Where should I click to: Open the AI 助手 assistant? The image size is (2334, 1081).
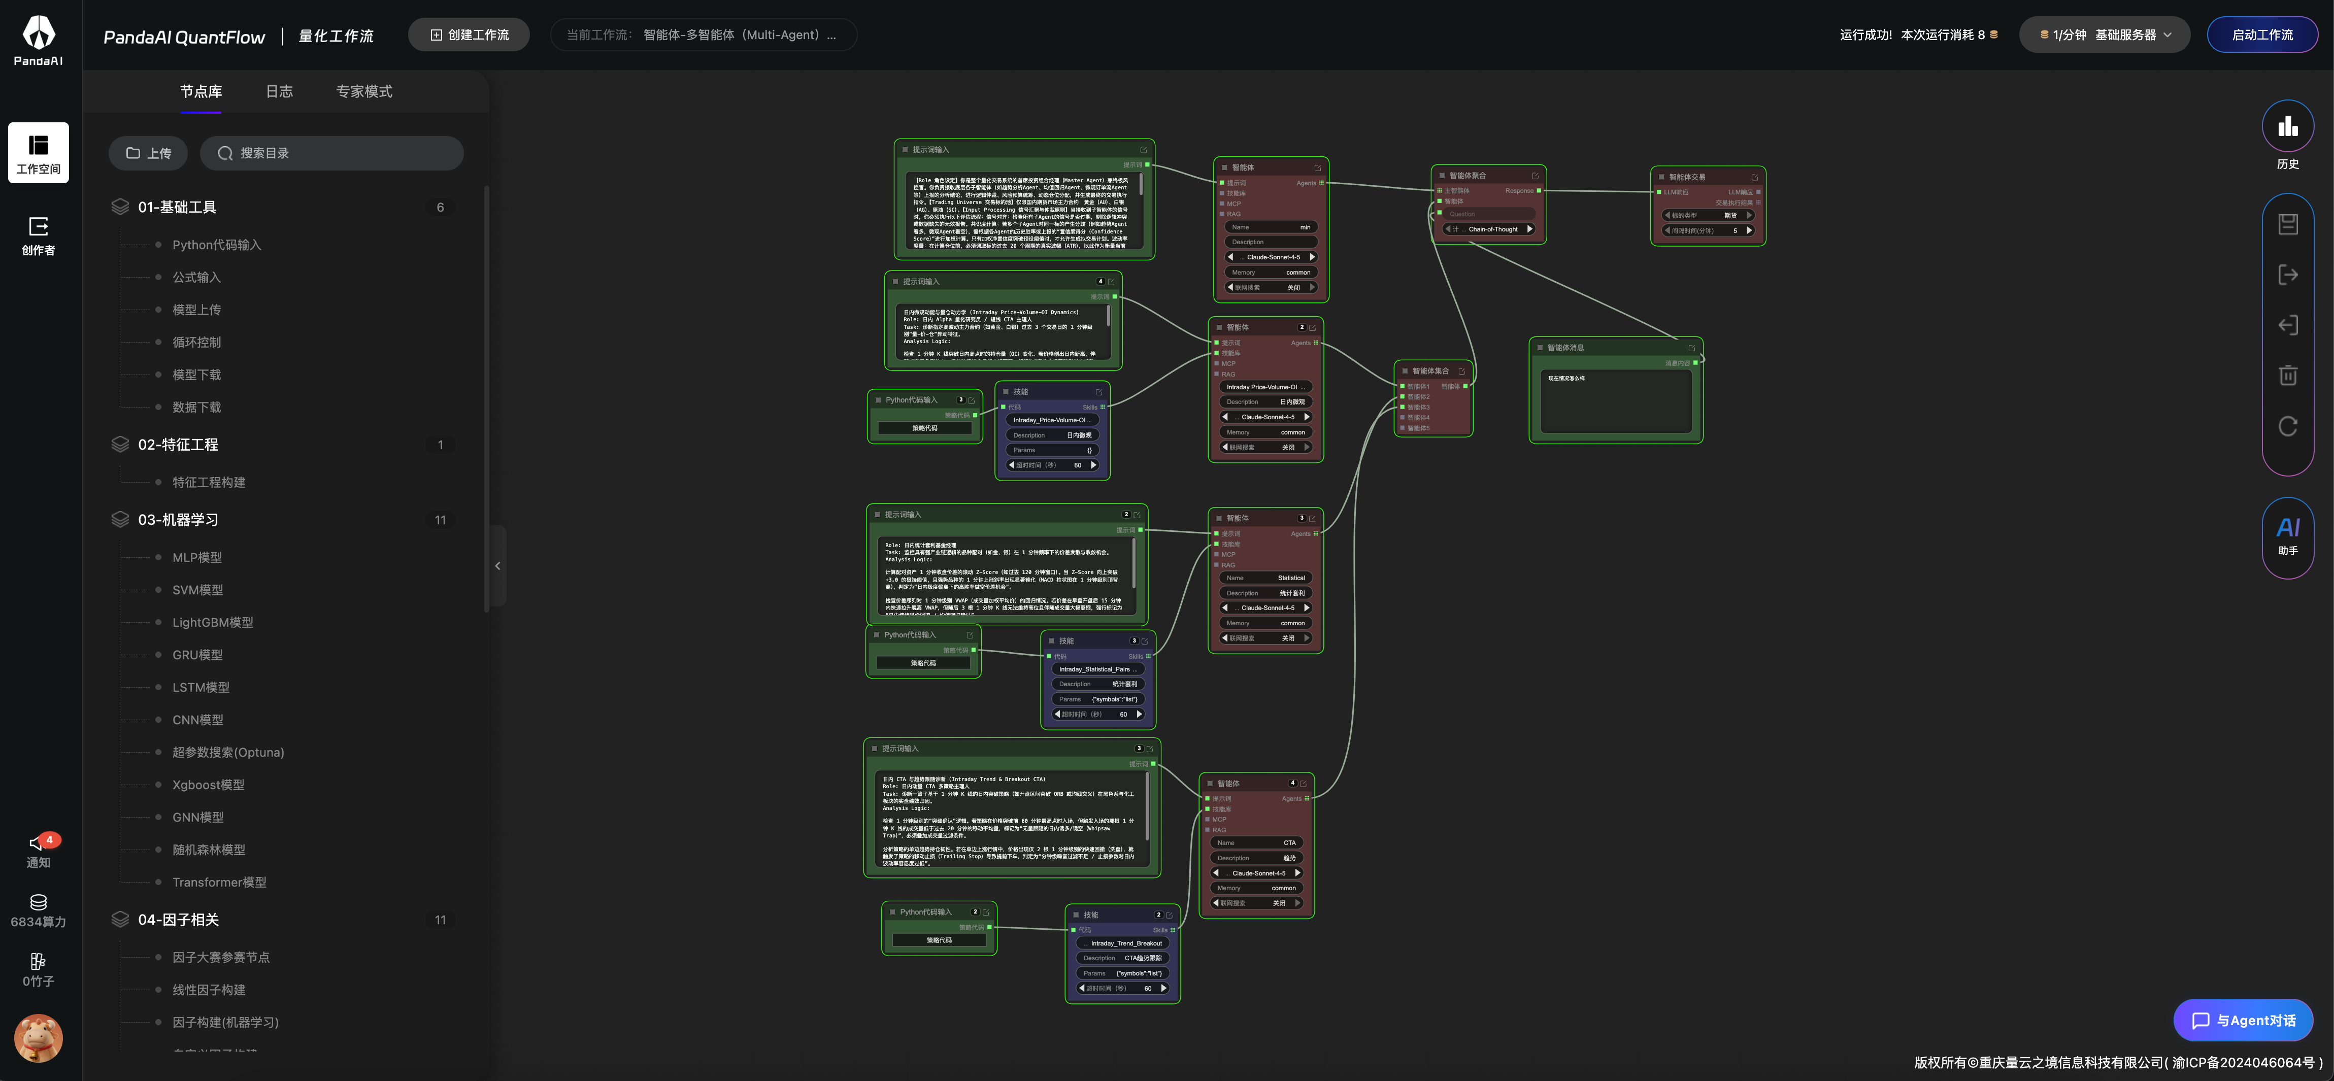2287,536
